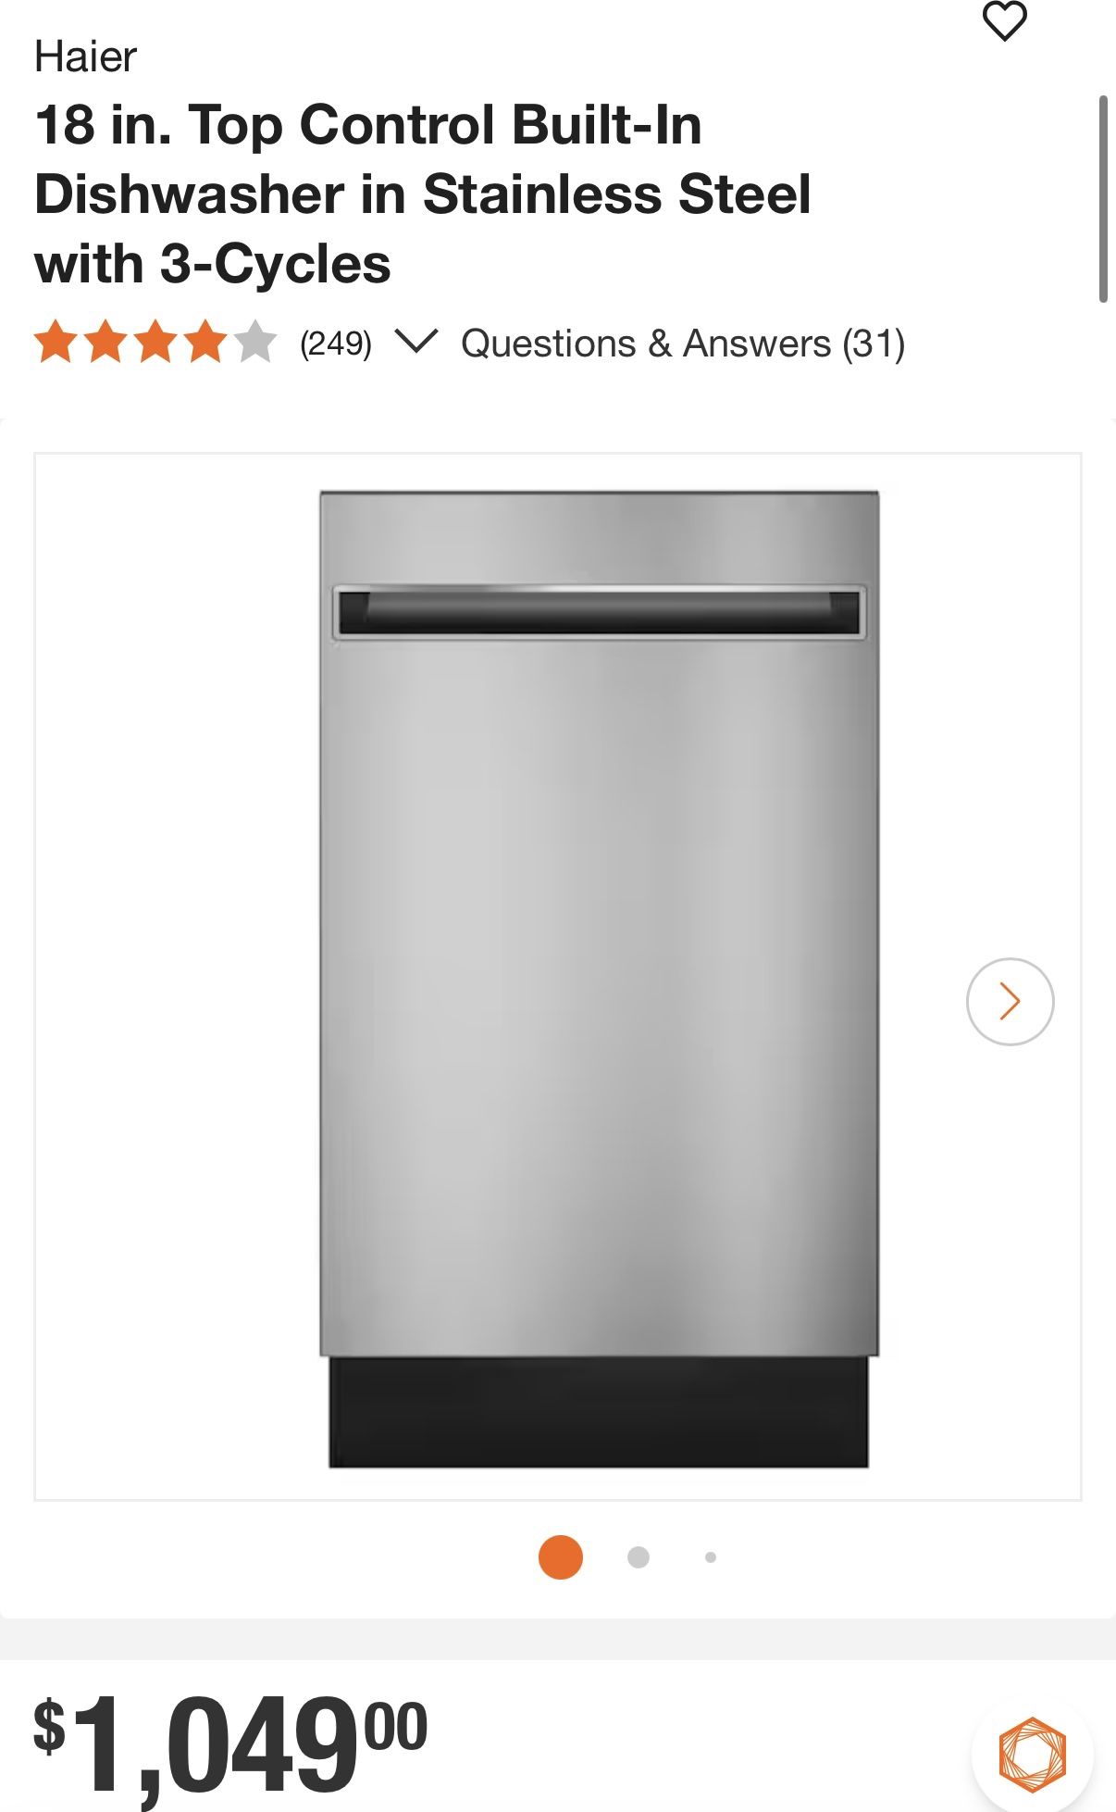Go to next product image arrow
Viewport: 1116px width, 1812px height.
coord(1010,1001)
